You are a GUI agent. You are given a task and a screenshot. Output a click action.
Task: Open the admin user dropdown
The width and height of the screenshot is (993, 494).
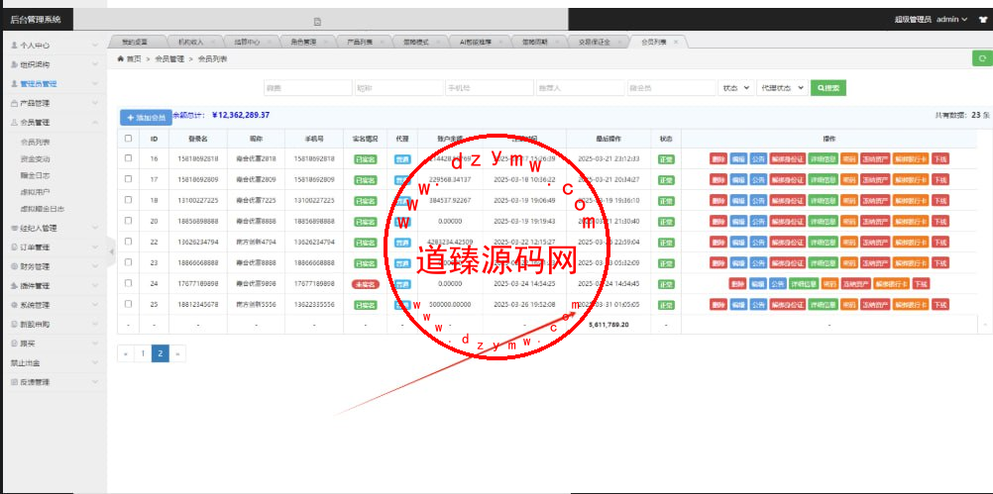point(951,20)
